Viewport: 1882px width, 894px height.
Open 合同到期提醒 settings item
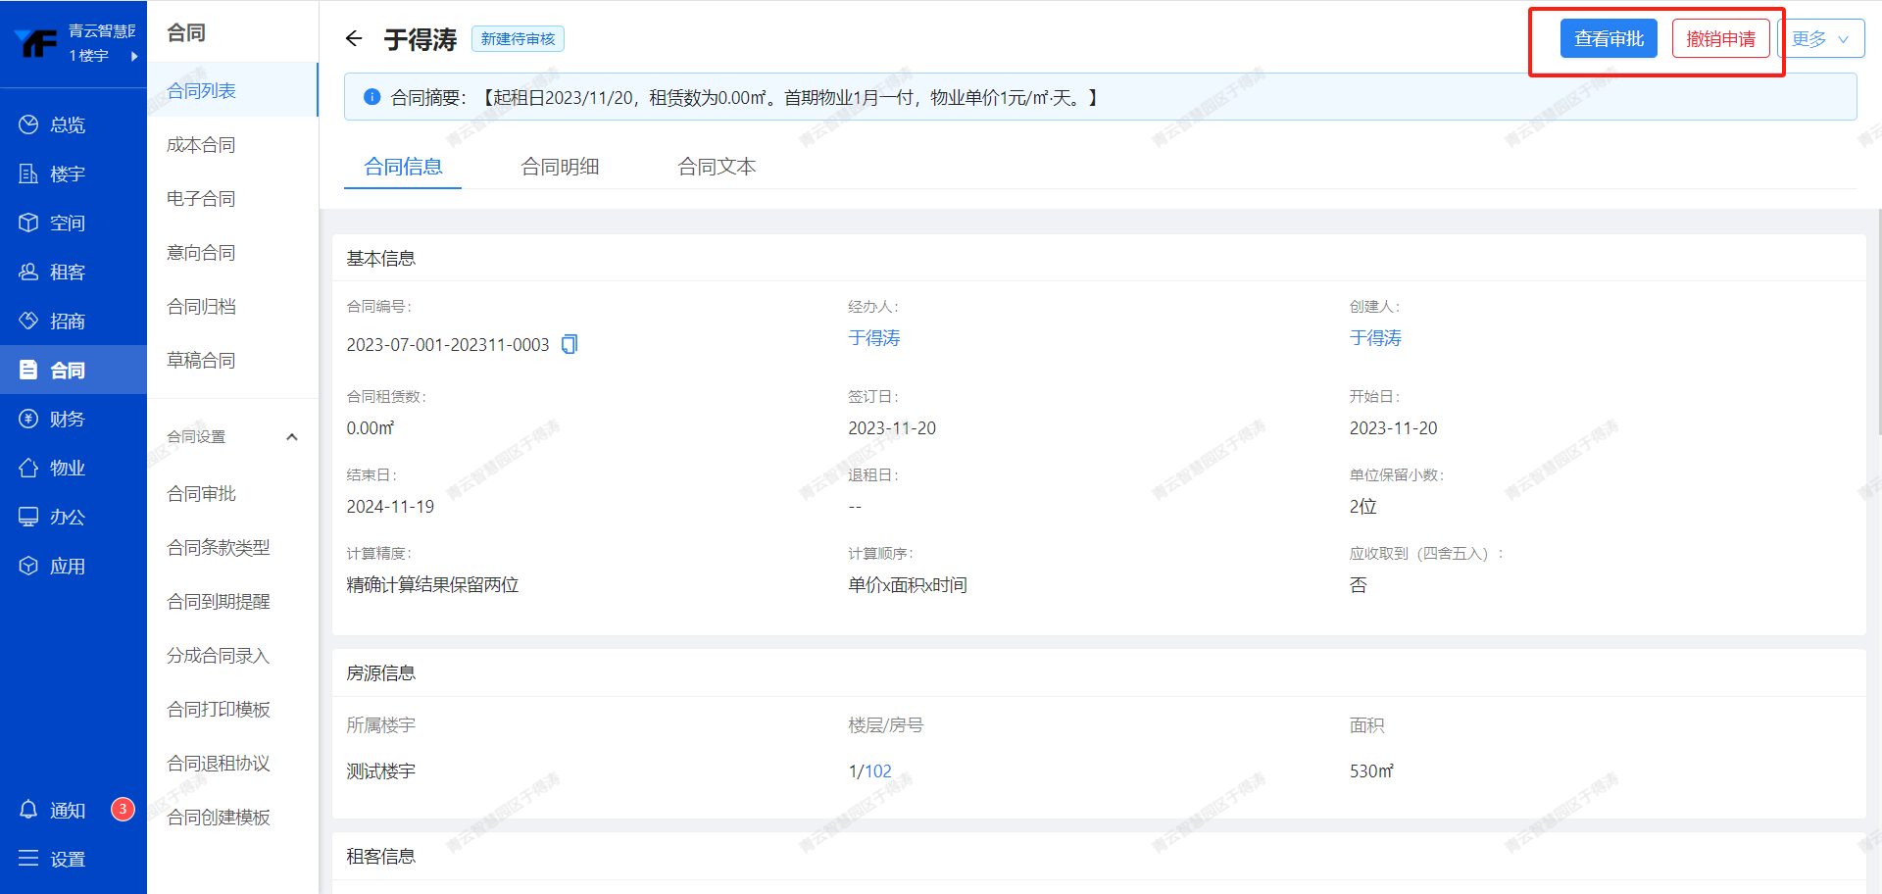219,602
